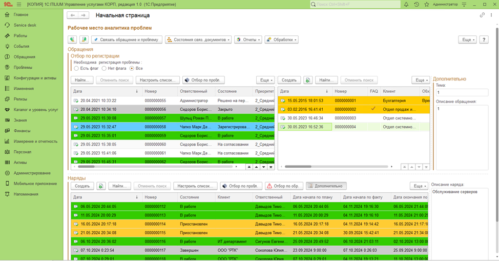Open top-right Еще dropdown beside help
Screen dimensions: 499x261
[468, 39]
